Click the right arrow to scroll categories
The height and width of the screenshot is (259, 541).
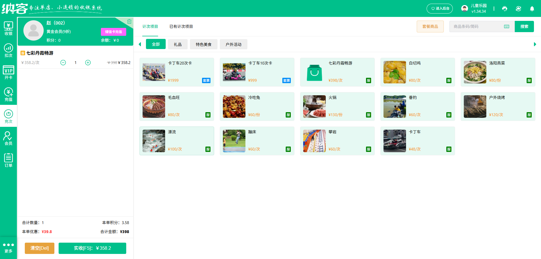pyautogui.click(x=535, y=44)
